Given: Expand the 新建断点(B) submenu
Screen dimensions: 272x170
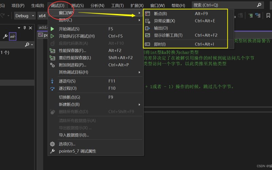Looking at the screenshot, I should tap(96, 104).
